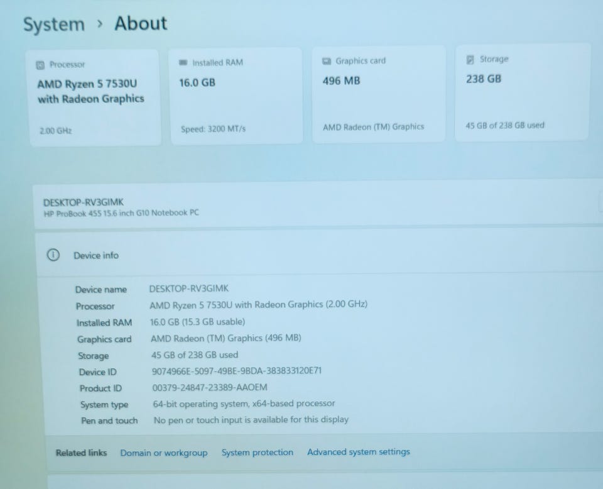
Task: Click 16.0 GB (15.3 GB usable) value
Action: [x=197, y=322]
